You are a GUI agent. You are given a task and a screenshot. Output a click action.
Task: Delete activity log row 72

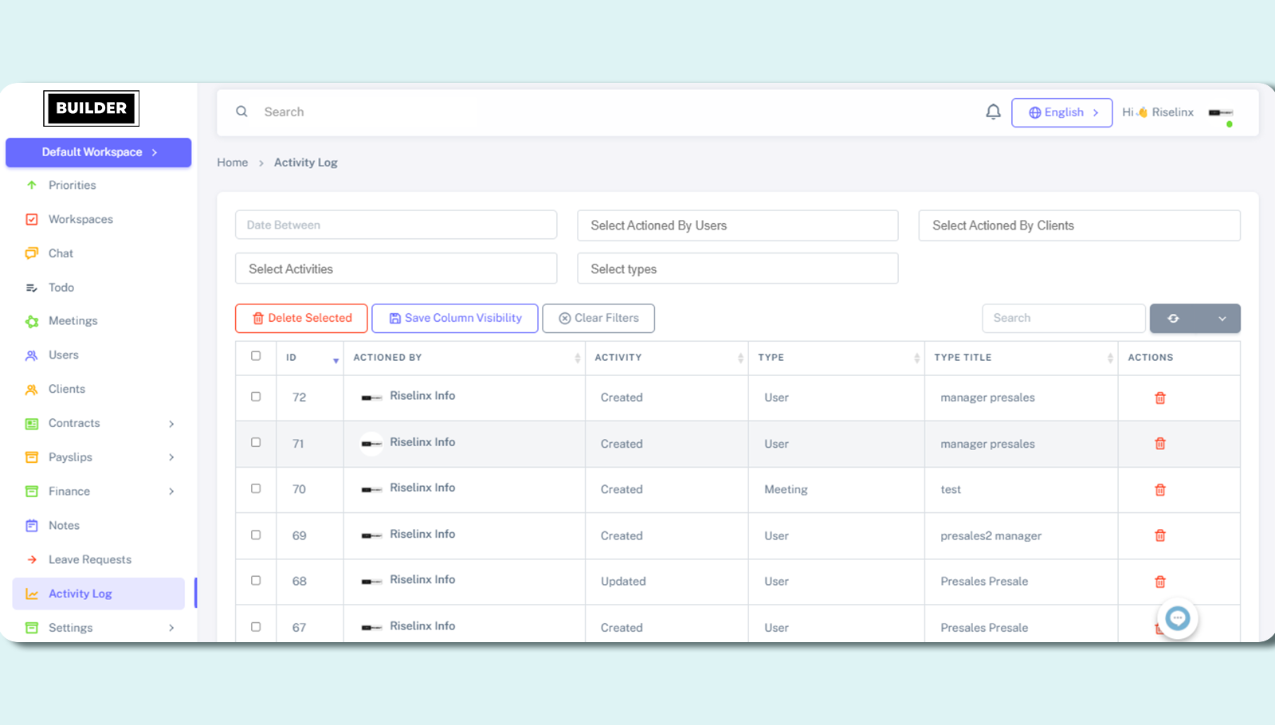(1160, 398)
